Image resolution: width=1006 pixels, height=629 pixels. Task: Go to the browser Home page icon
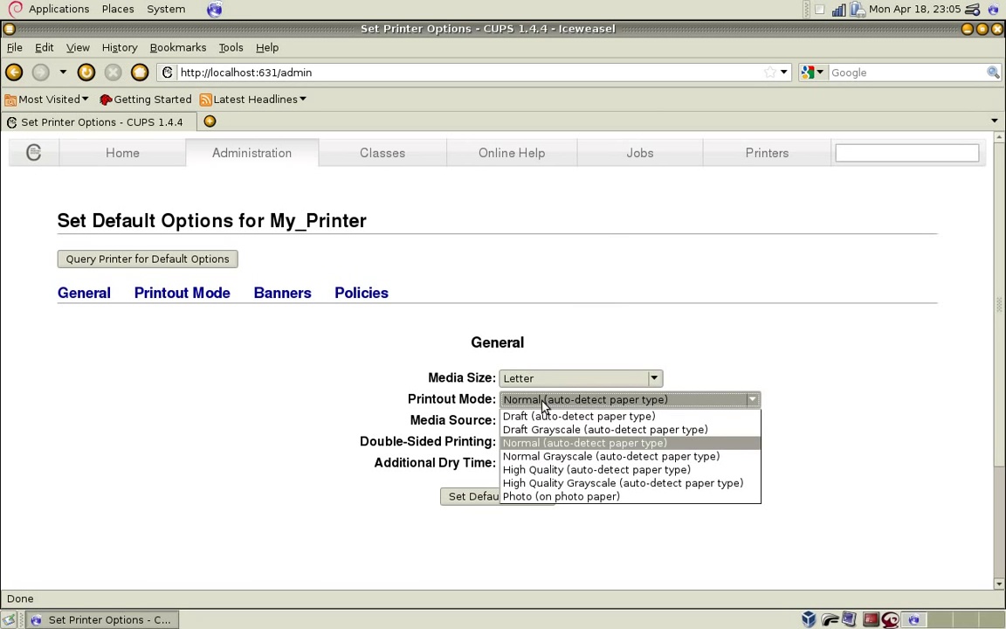click(140, 73)
